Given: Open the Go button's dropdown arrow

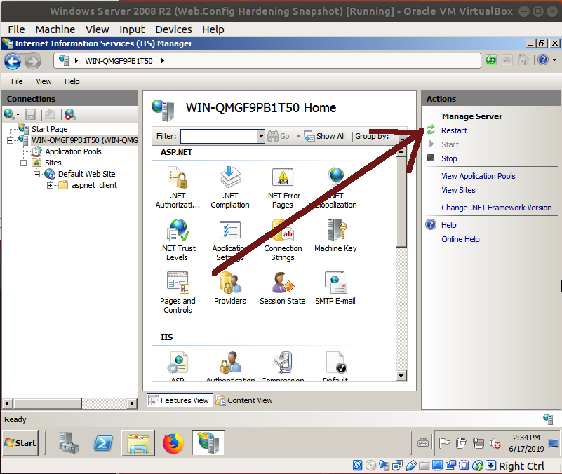Looking at the screenshot, I should point(298,136).
